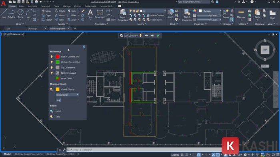Expand the Draw panel
The height and width of the screenshot is (157, 280).
pyautogui.click(x=20, y=24)
